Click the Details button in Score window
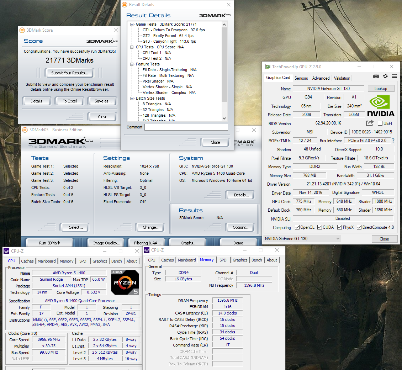402x370 pixels. (38, 101)
